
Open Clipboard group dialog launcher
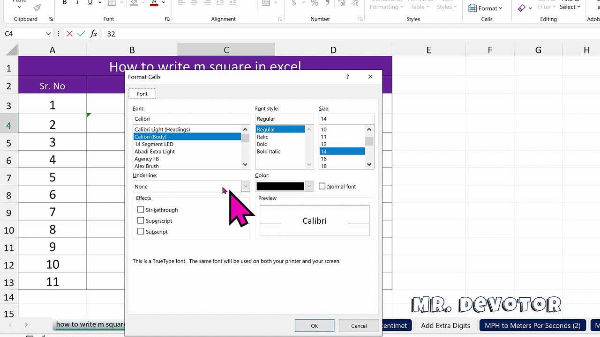[51, 19]
